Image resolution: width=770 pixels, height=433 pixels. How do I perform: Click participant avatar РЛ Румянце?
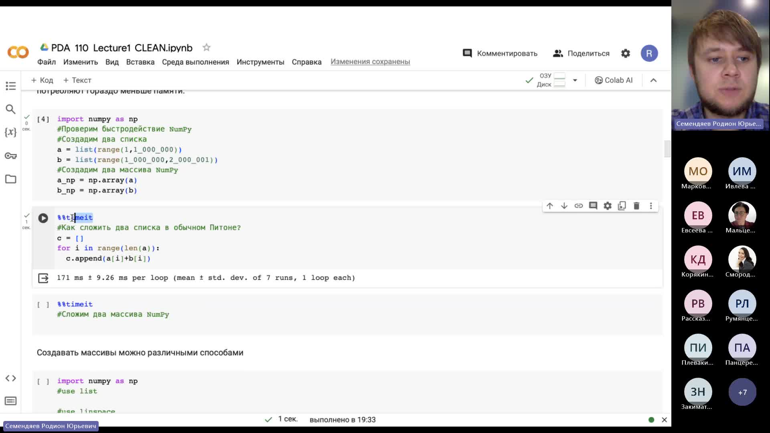[x=742, y=304]
